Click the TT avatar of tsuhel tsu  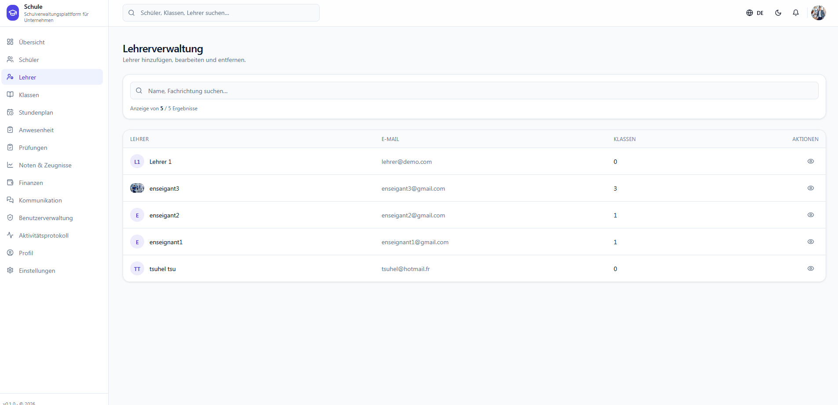137,269
